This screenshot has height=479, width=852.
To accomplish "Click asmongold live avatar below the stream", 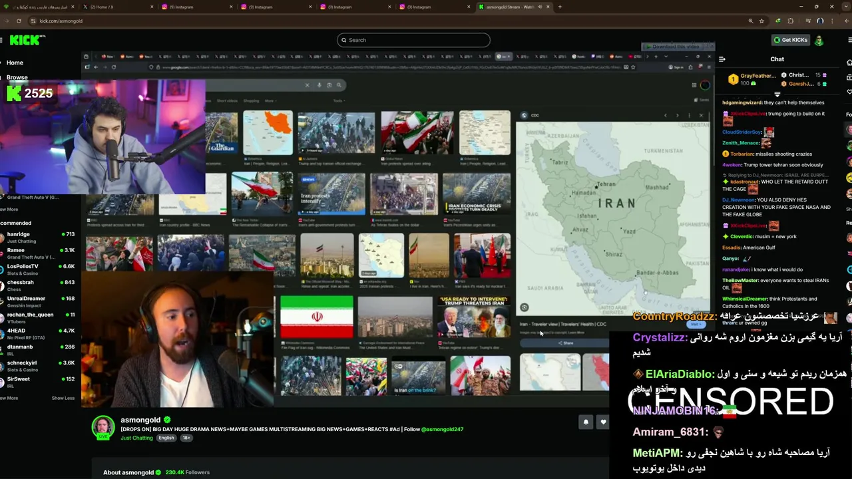I will tap(103, 428).
